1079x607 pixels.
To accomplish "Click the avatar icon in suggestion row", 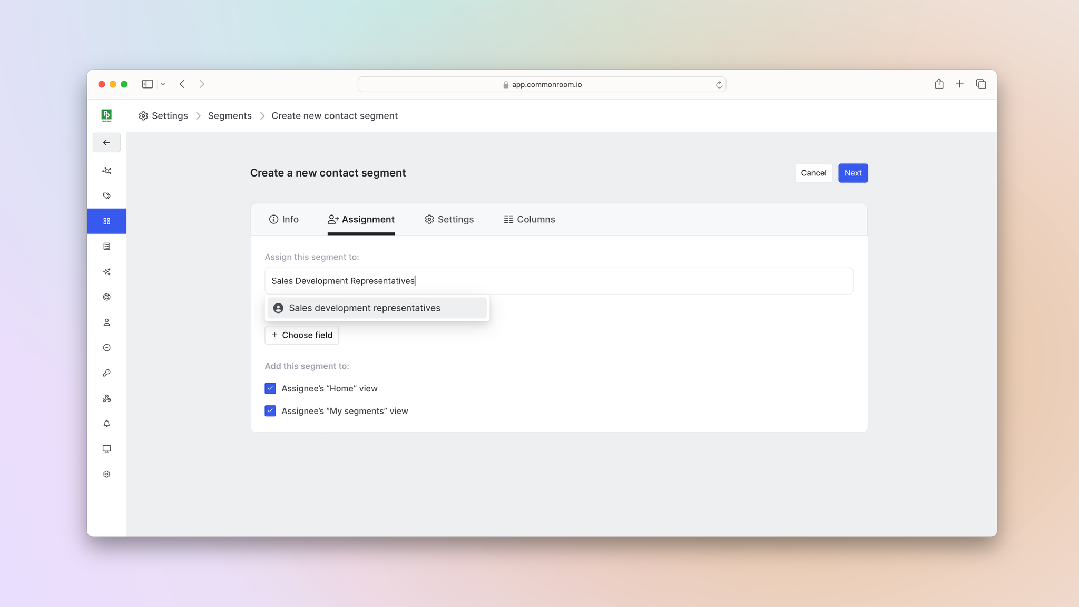I will [x=278, y=308].
